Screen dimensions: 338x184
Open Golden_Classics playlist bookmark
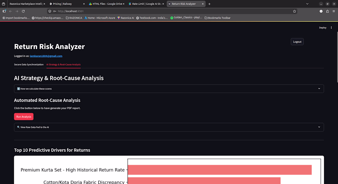[x=186, y=18]
